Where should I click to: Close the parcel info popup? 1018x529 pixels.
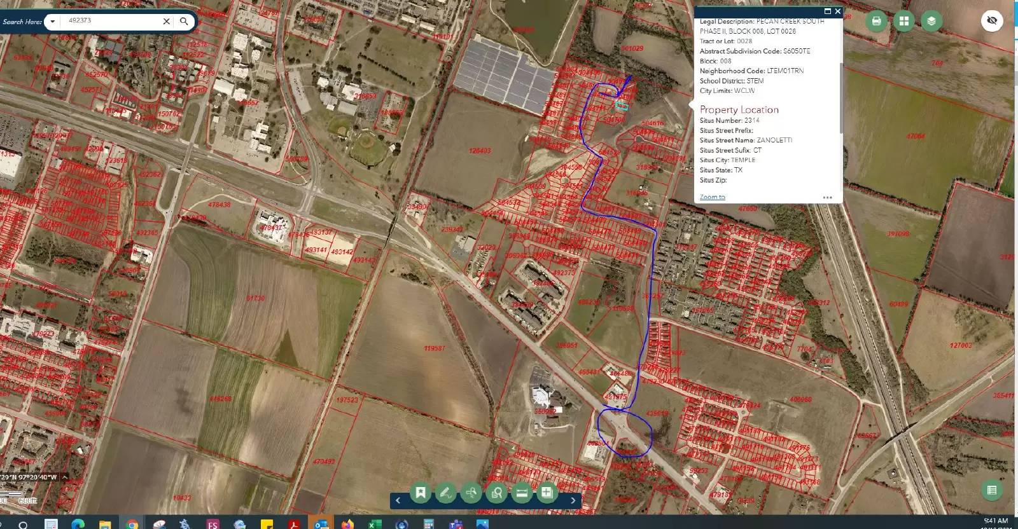(x=837, y=11)
